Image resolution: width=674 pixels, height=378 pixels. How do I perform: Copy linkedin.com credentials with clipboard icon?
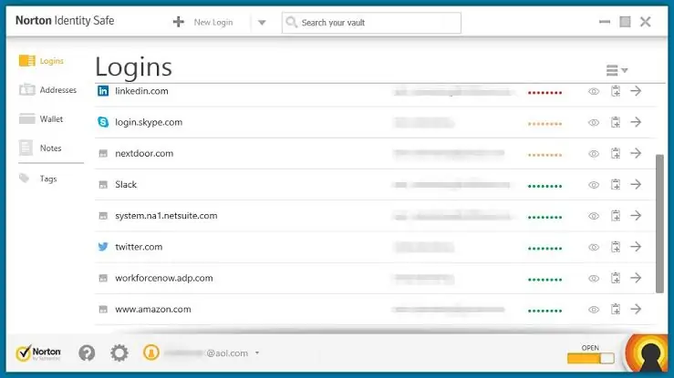click(x=616, y=91)
